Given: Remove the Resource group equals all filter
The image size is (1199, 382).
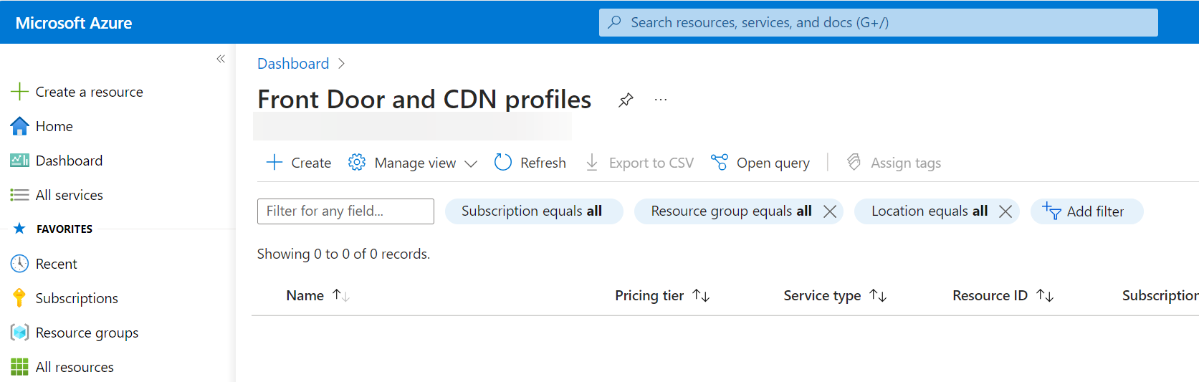Looking at the screenshot, I should pos(830,211).
